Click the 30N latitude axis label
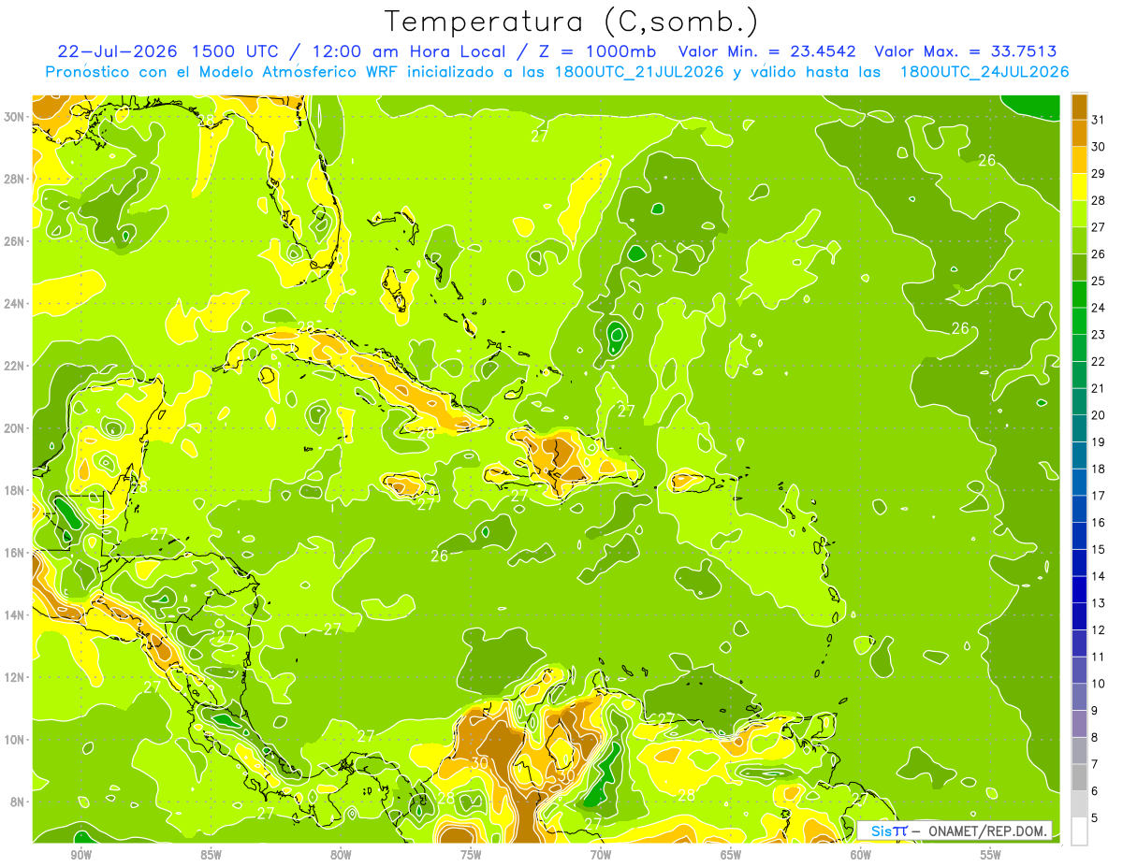The height and width of the screenshot is (867, 1123). pyautogui.click(x=15, y=116)
